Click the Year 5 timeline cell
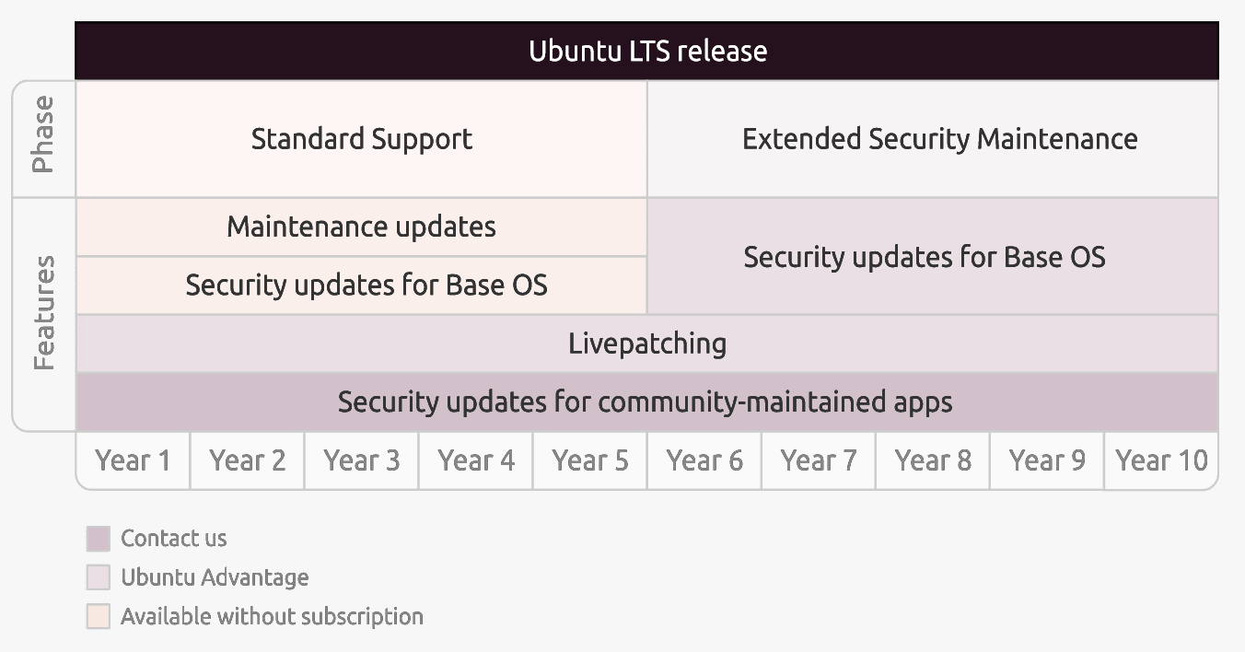Viewport: 1245px width, 652px height. 589,460
